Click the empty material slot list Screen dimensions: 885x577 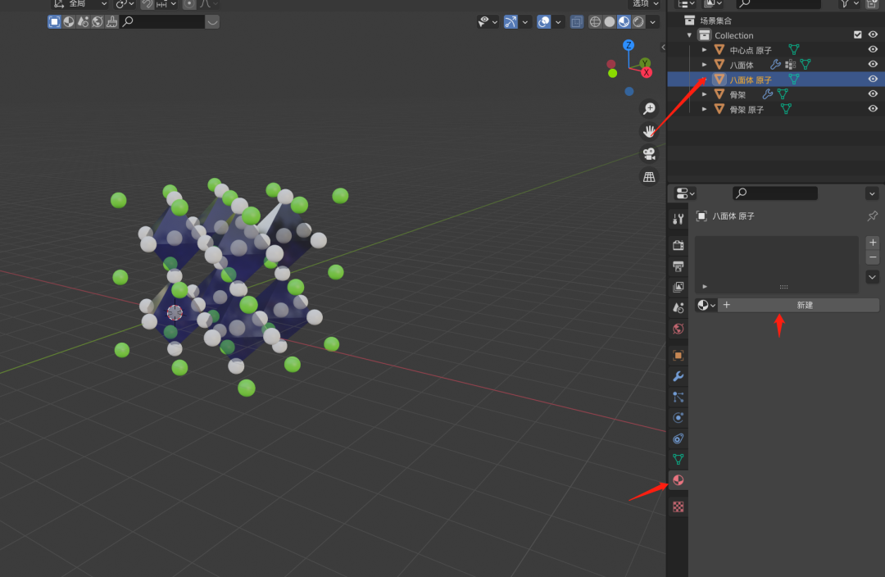coord(776,264)
